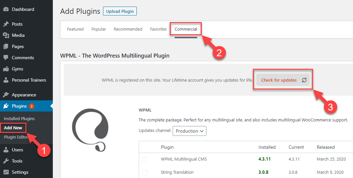Image resolution: width=353 pixels, height=178 pixels.
Task: Click the March 25, 2020 release date
Action: 331,159
